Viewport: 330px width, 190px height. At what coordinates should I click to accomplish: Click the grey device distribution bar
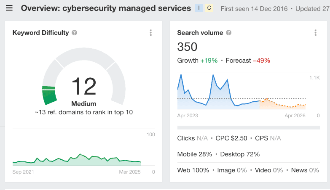pyautogui.click(x=248, y=127)
